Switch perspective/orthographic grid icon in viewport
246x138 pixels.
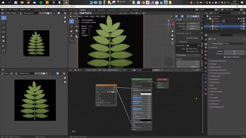(x=172, y=43)
